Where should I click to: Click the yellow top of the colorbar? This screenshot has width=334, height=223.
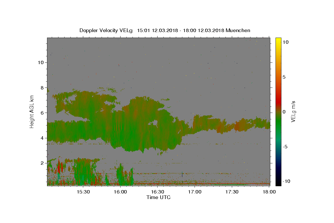[278, 40]
